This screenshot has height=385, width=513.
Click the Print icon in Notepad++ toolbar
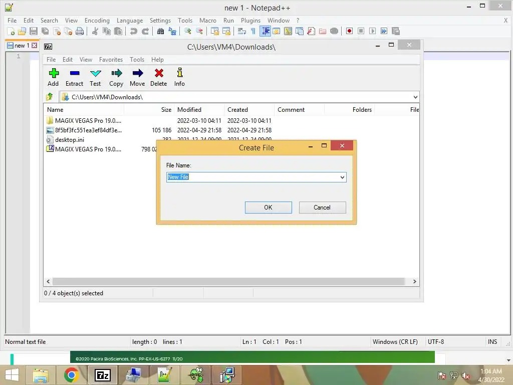pyautogui.click(x=80, y=31)
